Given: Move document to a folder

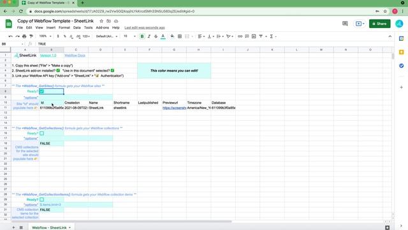Looking at the screenshot, I should point(109,21).
